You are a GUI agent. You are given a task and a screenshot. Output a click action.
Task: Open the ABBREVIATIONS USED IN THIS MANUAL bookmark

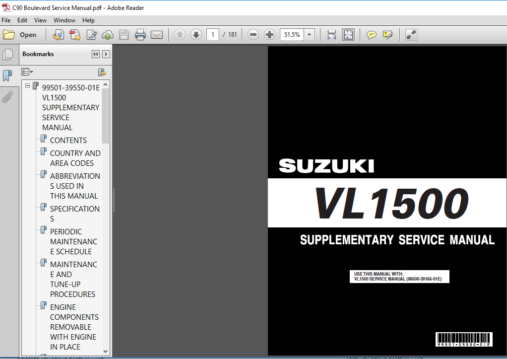[x=75, y=186]
